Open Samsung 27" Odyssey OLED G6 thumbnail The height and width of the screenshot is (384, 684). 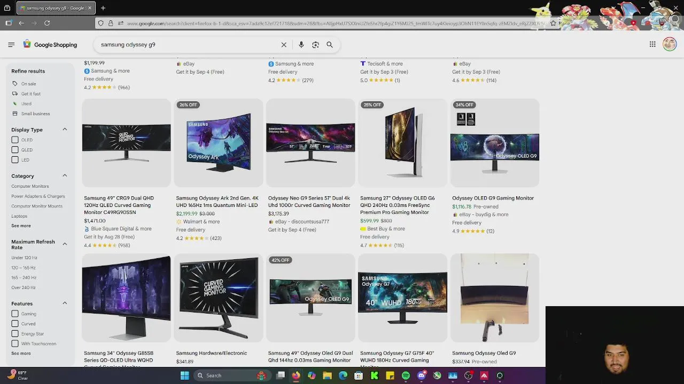(402, 143)
